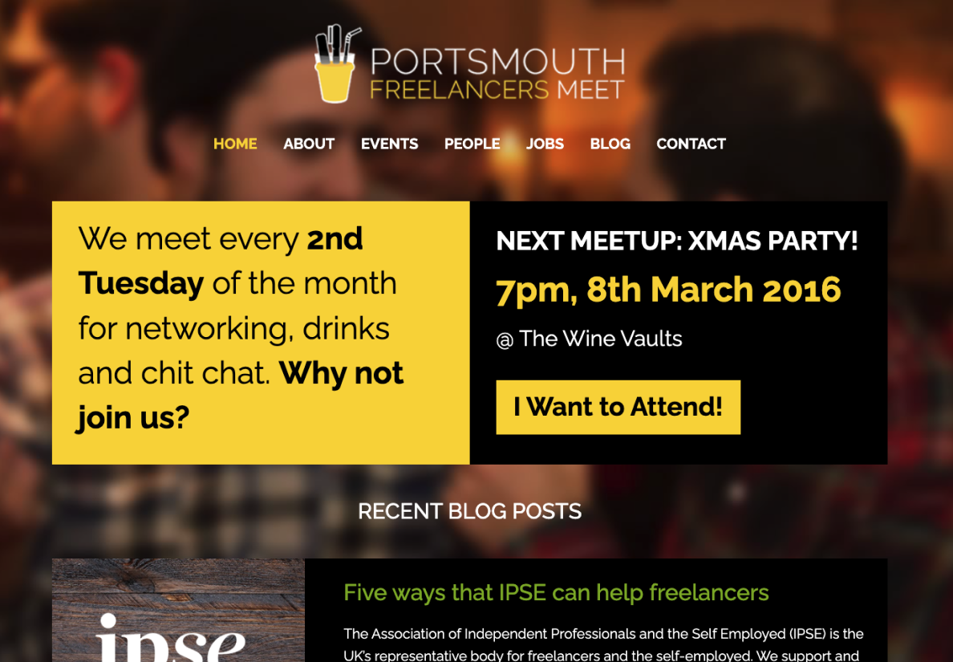Click the Next Meetup: Xmas Party! heading
This screenshot has height=662, width=953.
click(x=677, y=241)
